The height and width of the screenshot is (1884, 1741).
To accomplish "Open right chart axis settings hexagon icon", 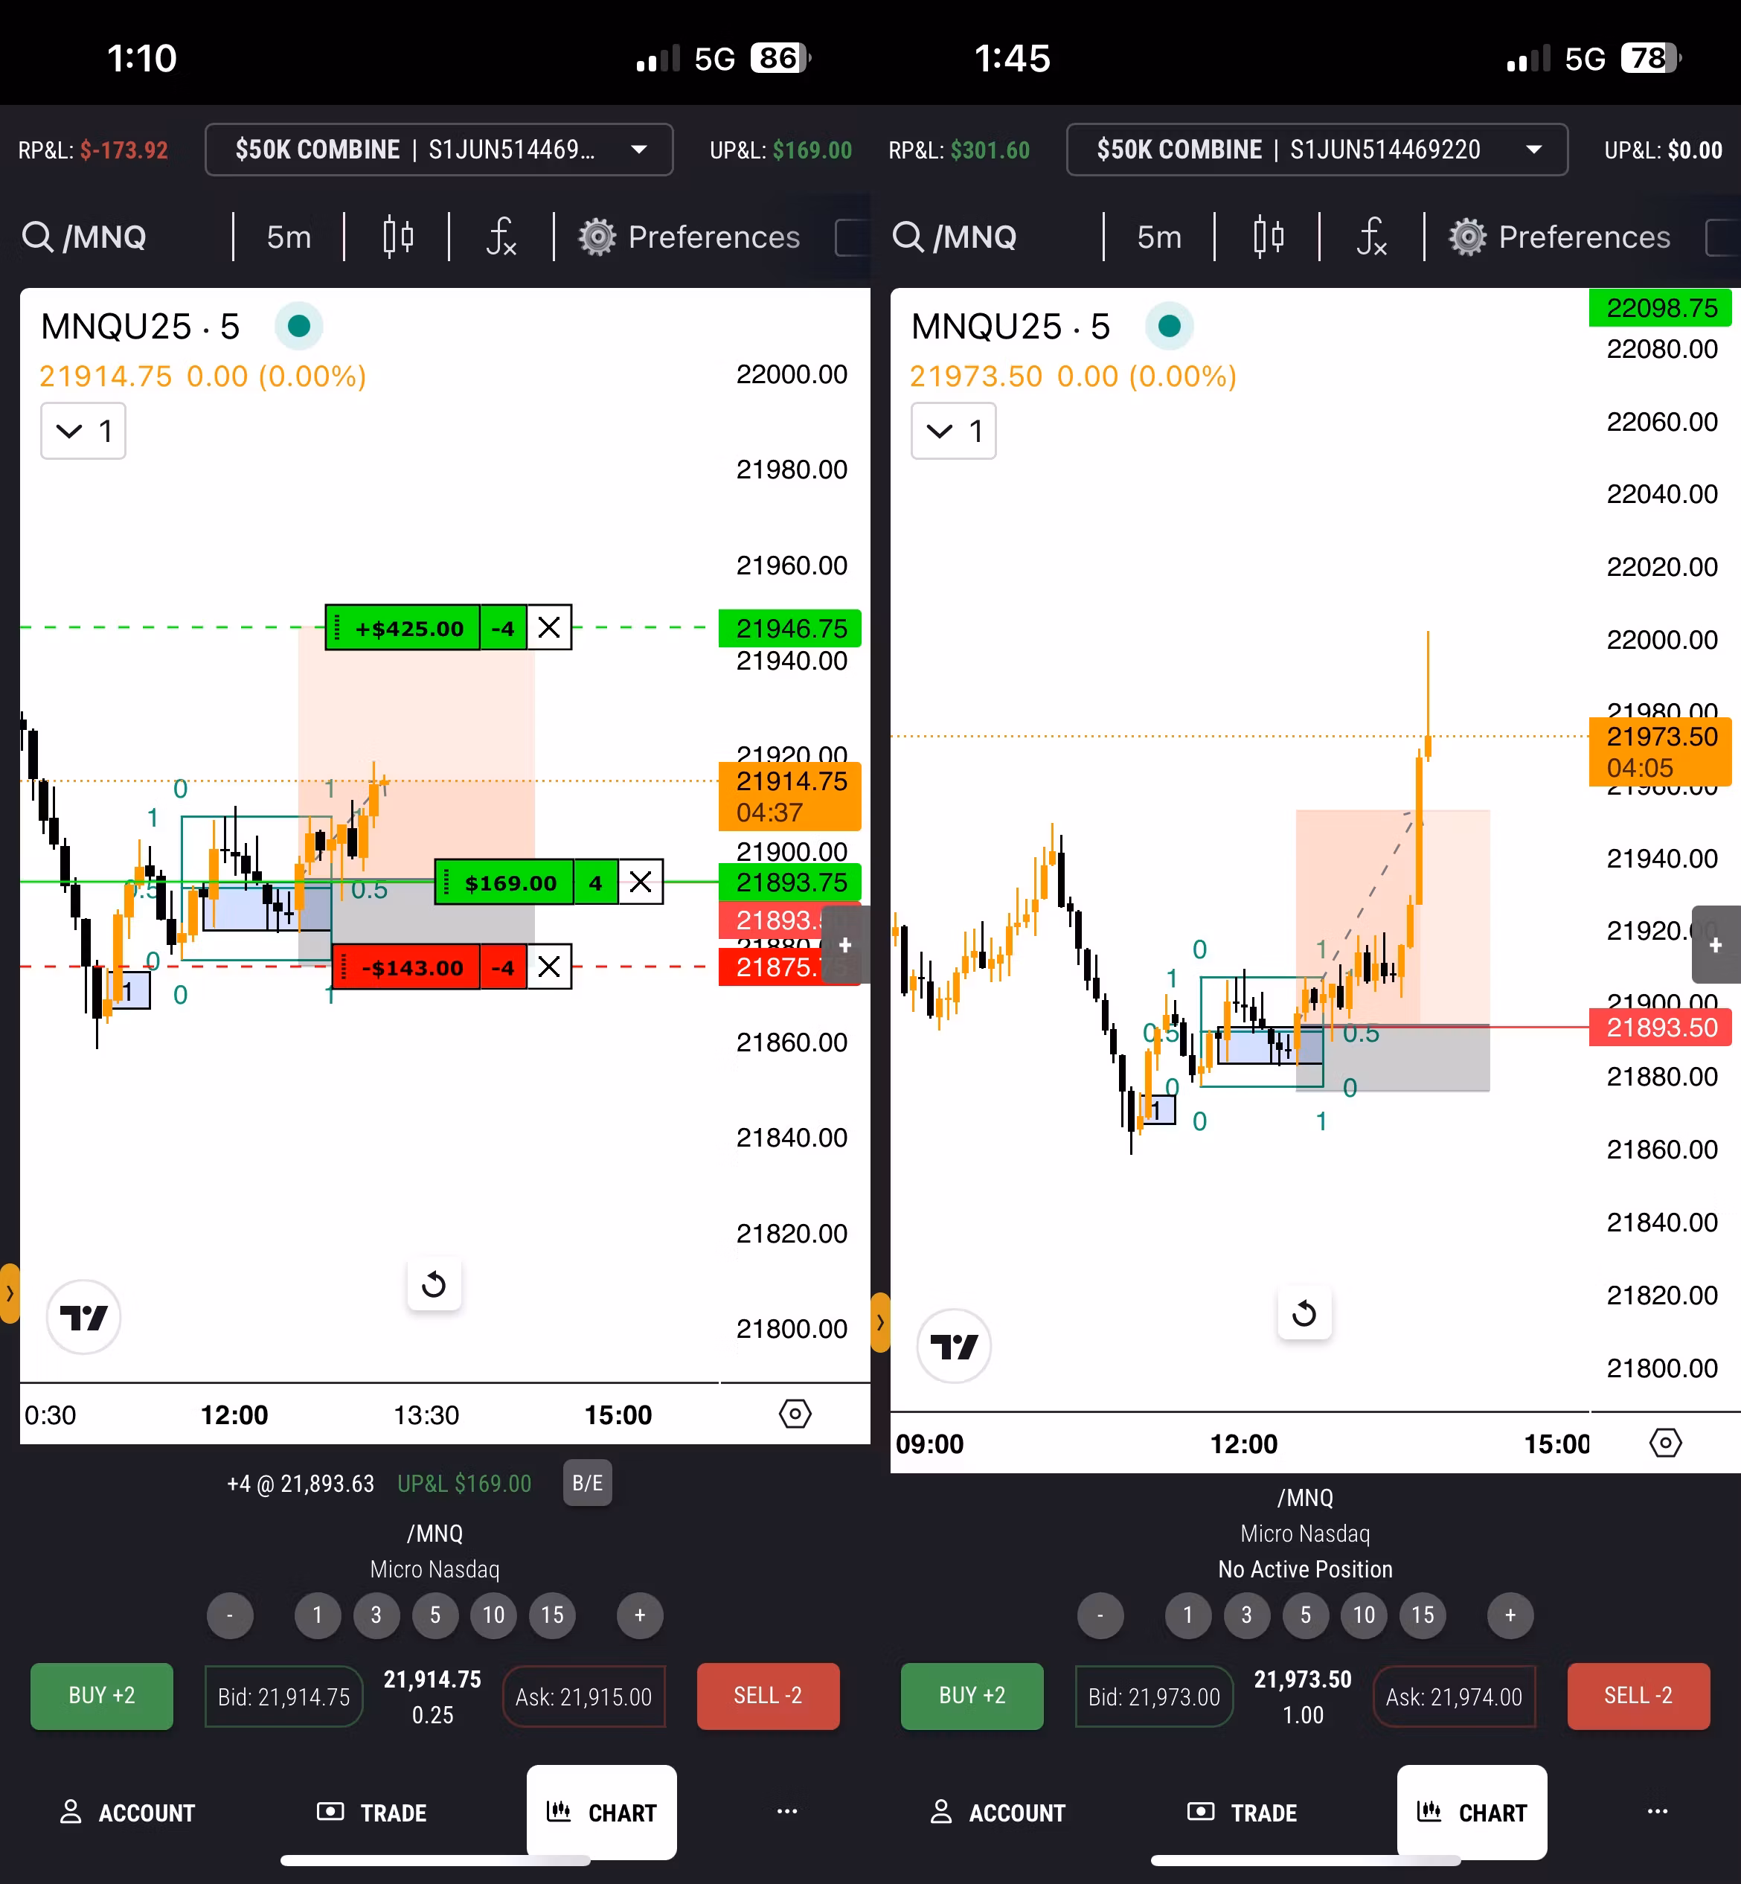I will click(1666, 1444).
